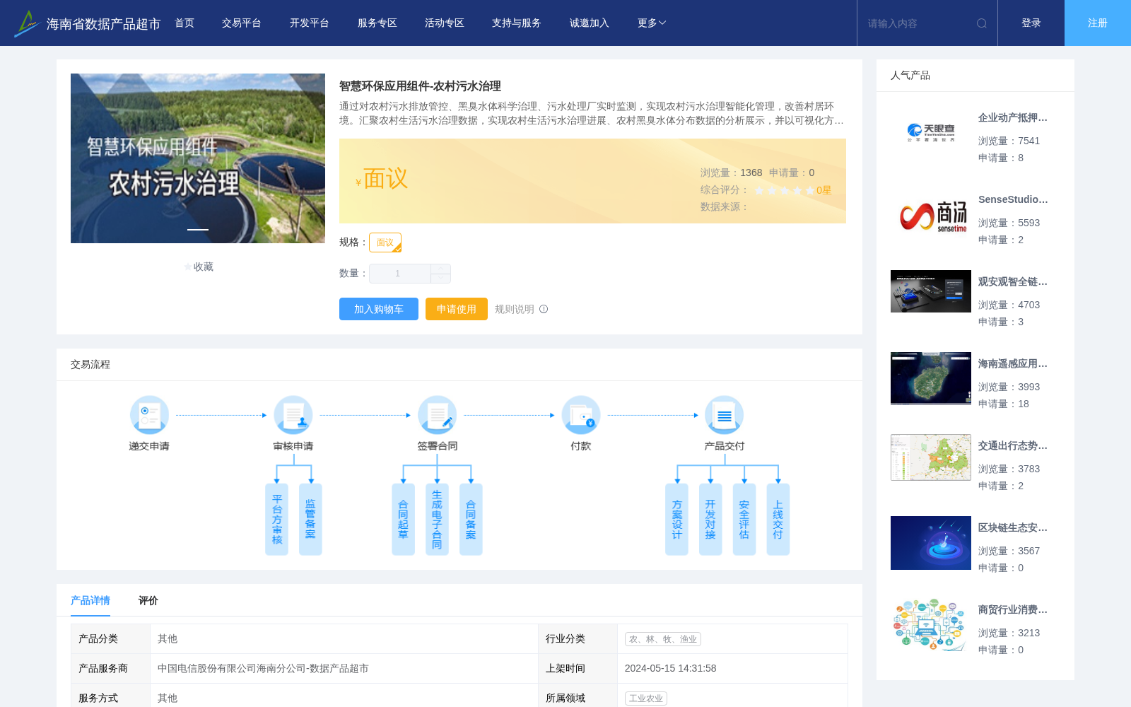
Task: Click the 海南省数据产品超市 site title
Action: click(103, 24)
